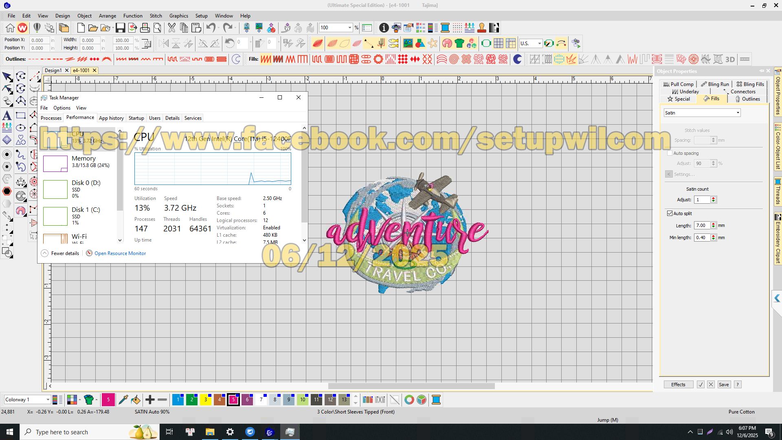This screenshot has width=782, height=440.
Task: Click the taskbar search box
Action: tap(90, 432)
